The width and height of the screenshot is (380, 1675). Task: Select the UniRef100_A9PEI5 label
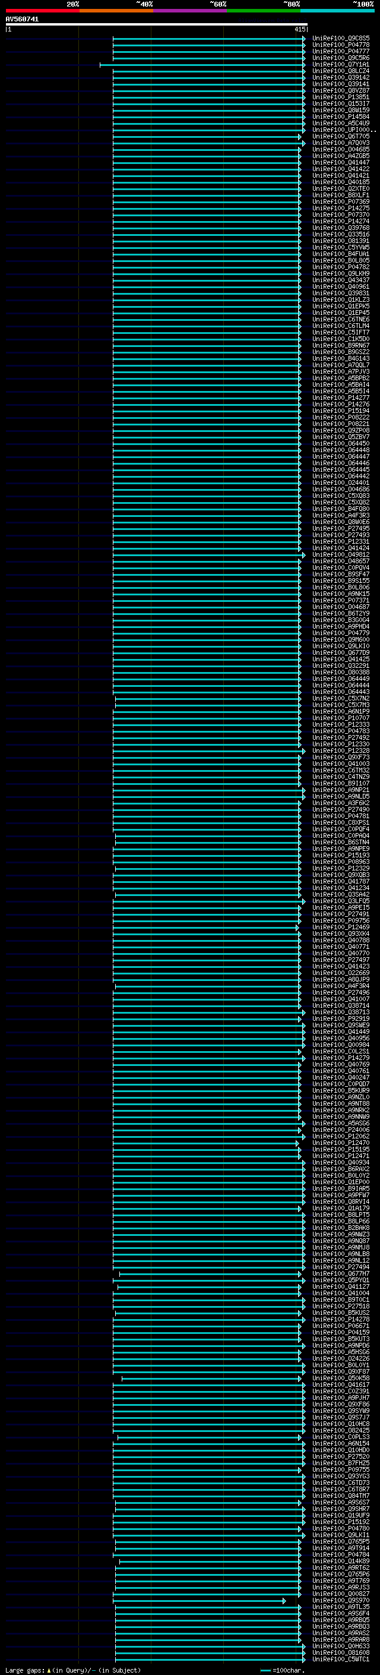coord(340,907)
